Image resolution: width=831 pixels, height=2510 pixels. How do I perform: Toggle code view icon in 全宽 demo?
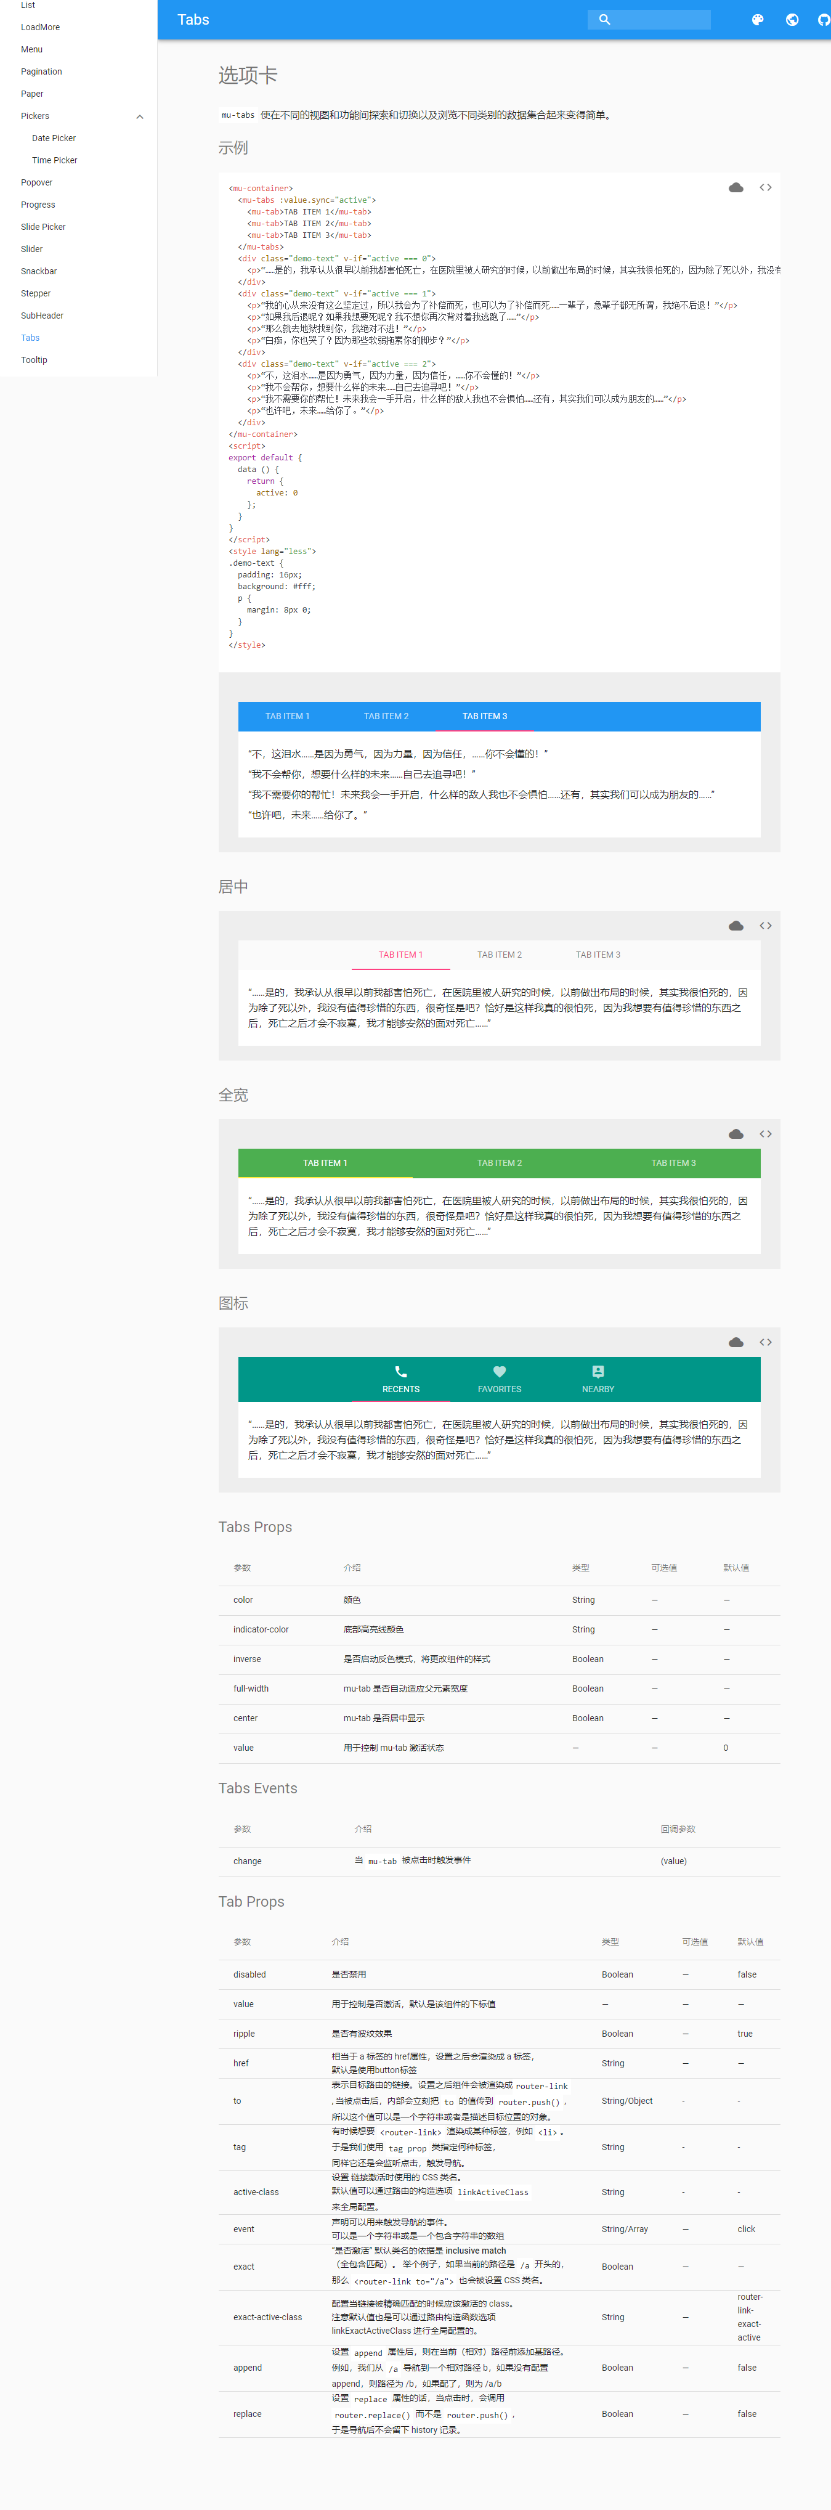(766, 1134)
